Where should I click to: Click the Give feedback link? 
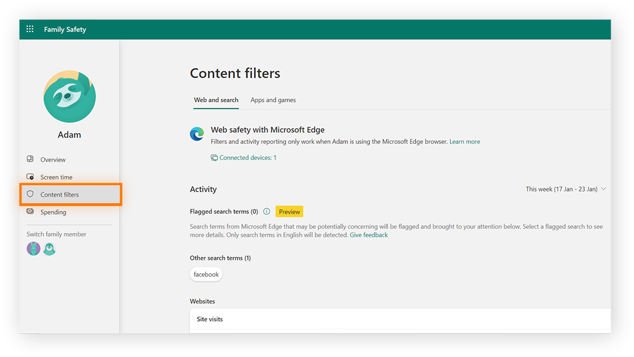point(368,234)
